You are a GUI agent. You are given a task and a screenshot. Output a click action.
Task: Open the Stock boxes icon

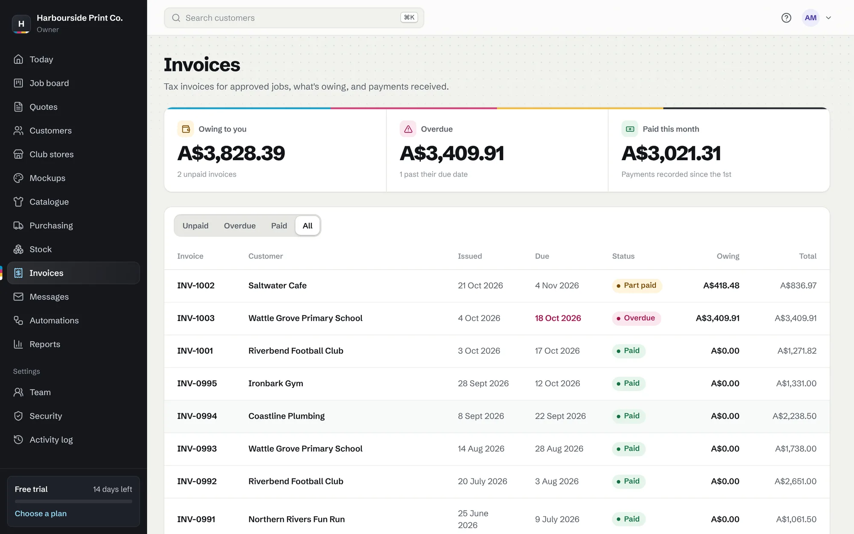(x=18, y=249)
